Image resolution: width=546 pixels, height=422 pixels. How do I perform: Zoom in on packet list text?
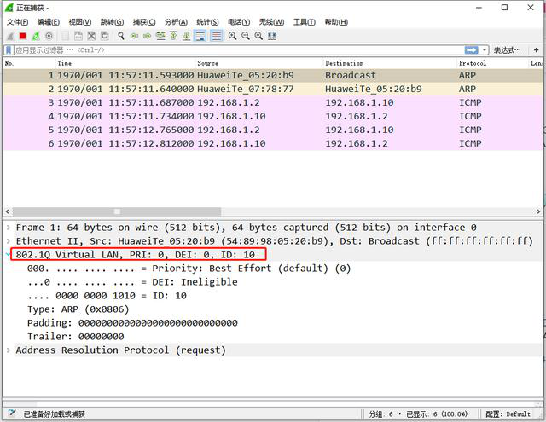pyautogui.click(x=233, y=36)
